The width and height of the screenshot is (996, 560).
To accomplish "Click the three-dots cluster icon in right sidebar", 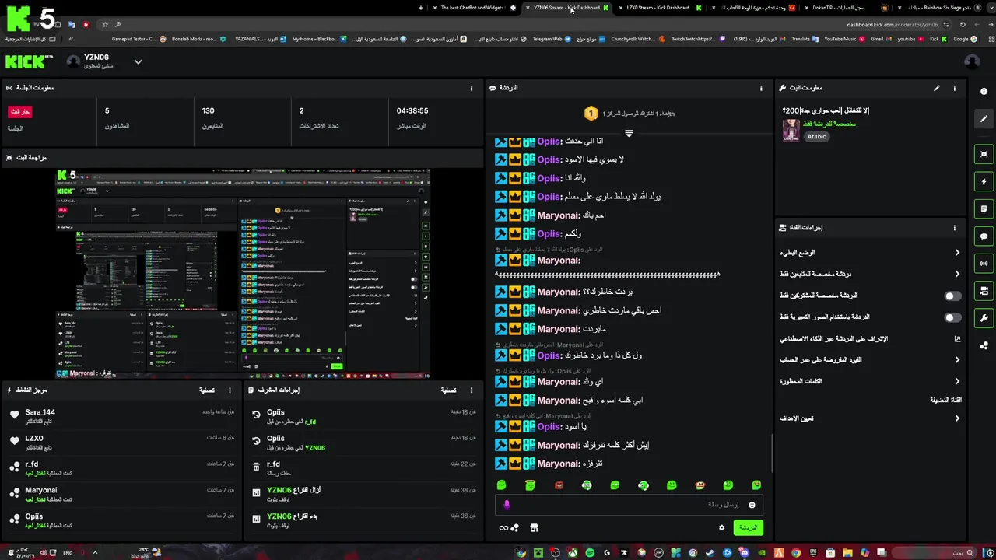I will pos(984,345).
